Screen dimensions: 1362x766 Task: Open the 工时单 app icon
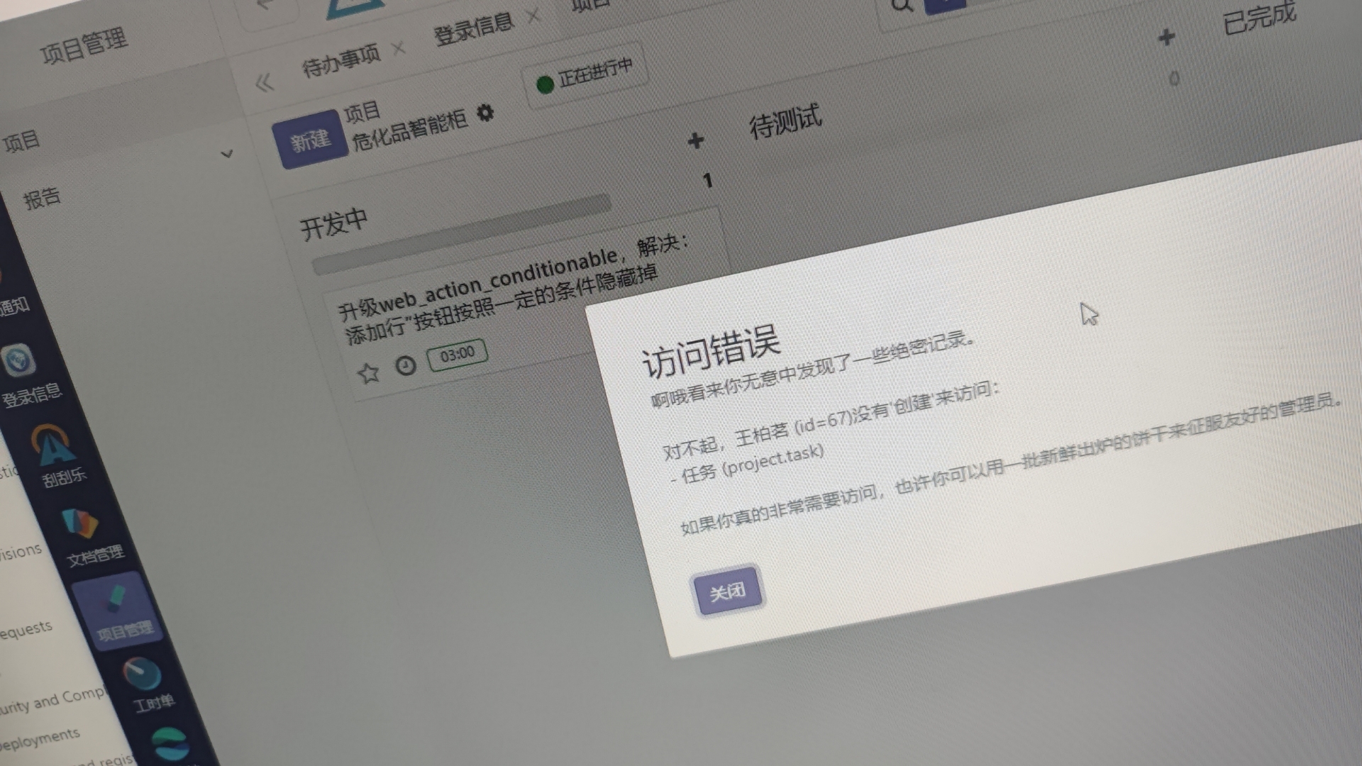coord(148,685)
